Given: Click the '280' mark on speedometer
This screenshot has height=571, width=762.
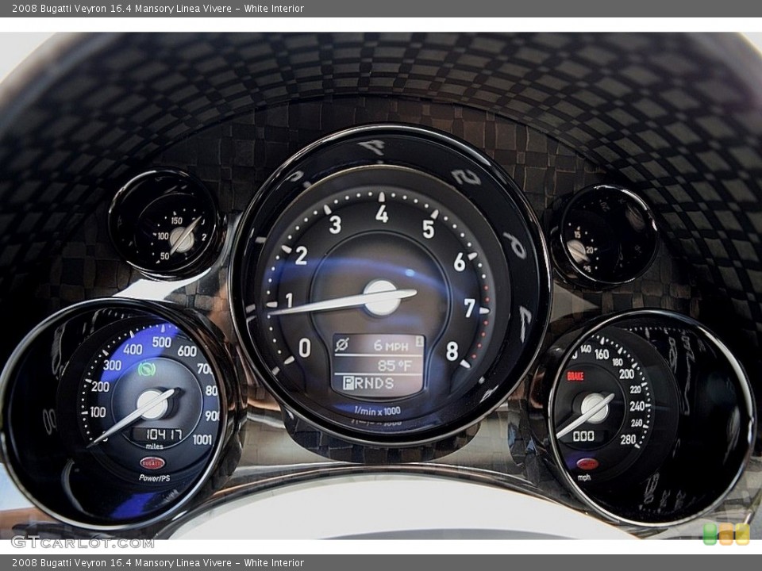Looking at the screenshot, I should [x=628, y=439].
